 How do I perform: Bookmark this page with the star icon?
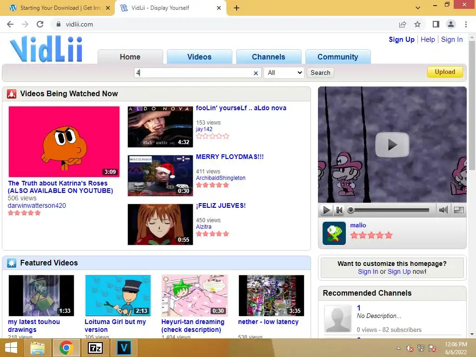pos(417,24)
